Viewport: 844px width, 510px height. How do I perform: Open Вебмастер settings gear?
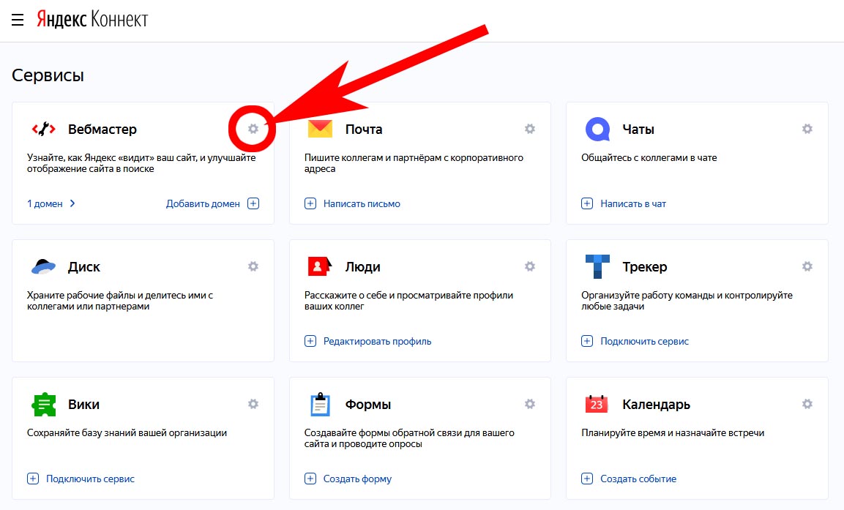pos(253,129)
